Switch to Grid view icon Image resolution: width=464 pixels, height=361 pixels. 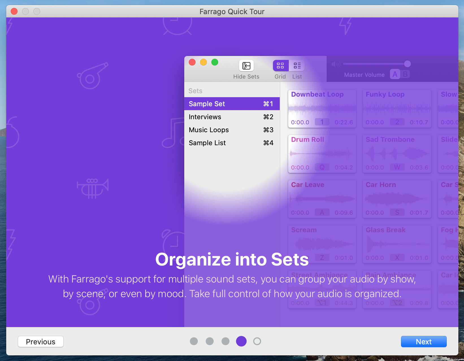click(x=280, y=66)
